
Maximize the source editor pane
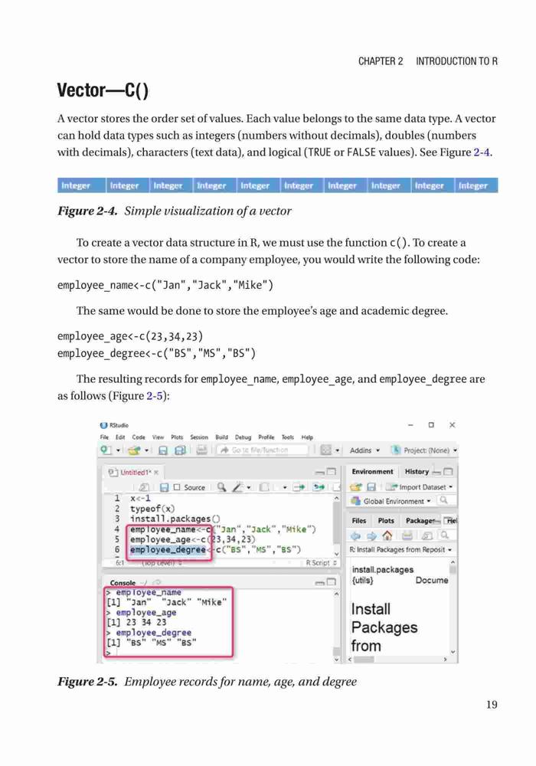coord(332,472)
